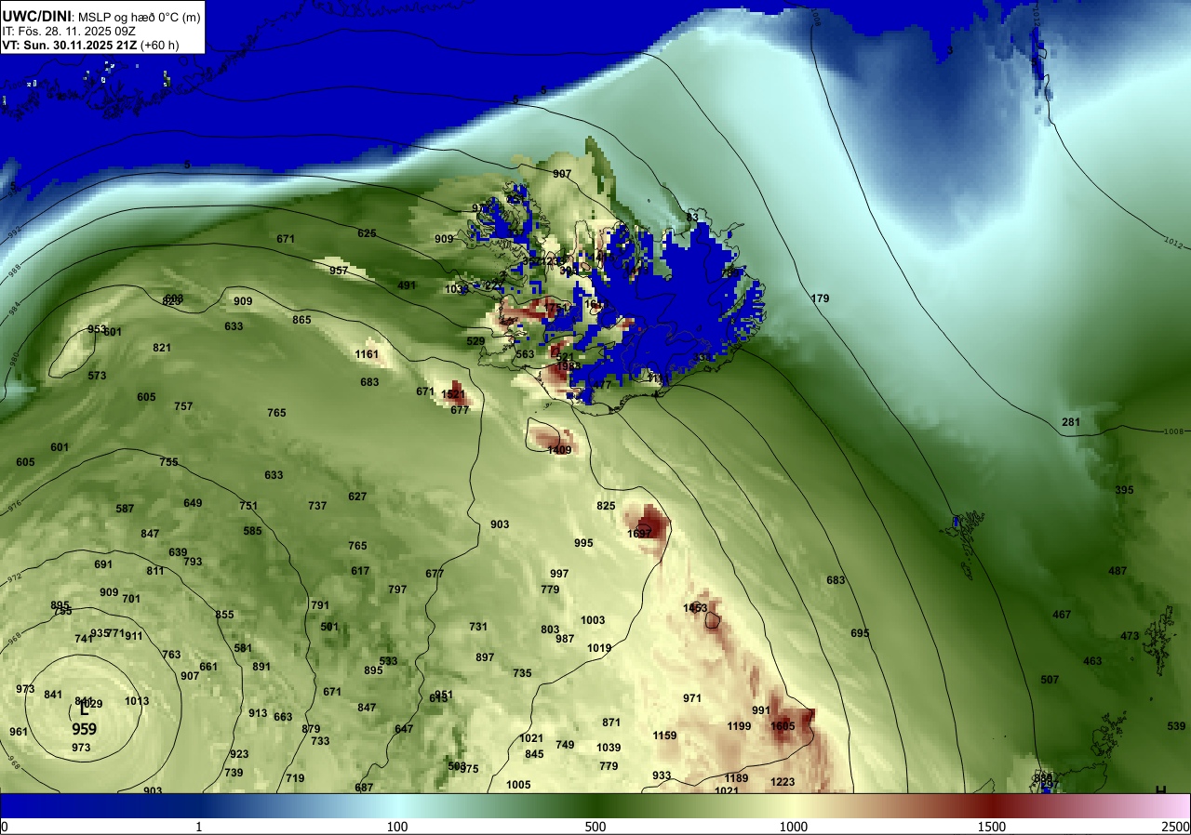Click the 976 isobar label
Screen dimensions: 1191x835
click(13, 506)
